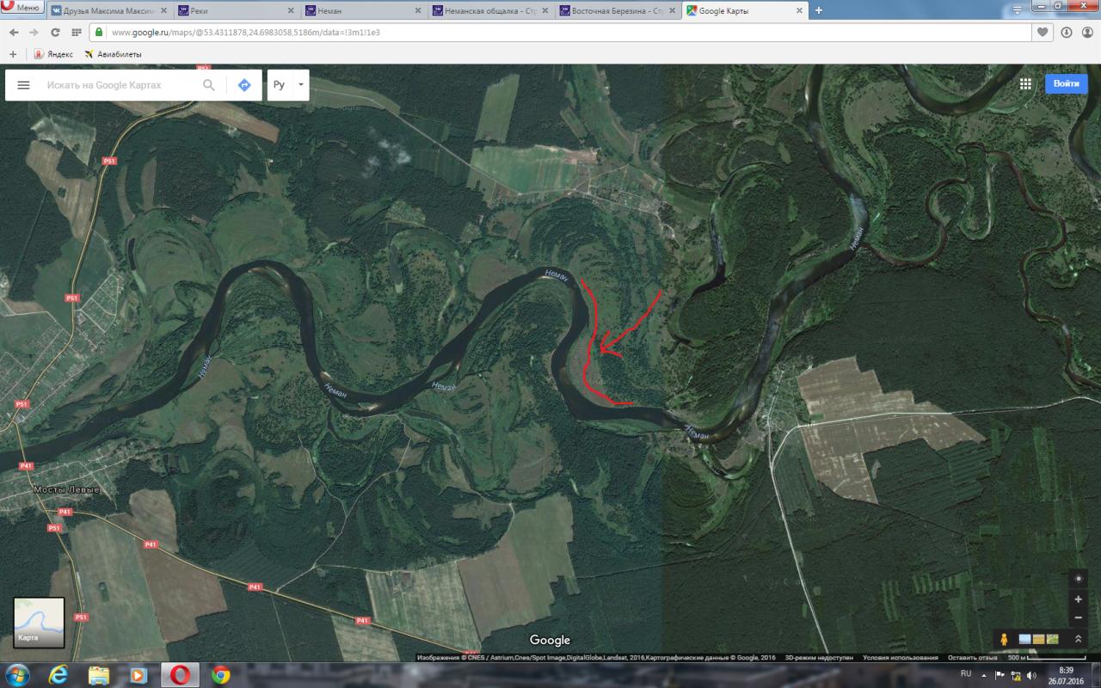Open a new browser tab
1101x688 pixels.
pyautogui.click(x=819, y=10)
